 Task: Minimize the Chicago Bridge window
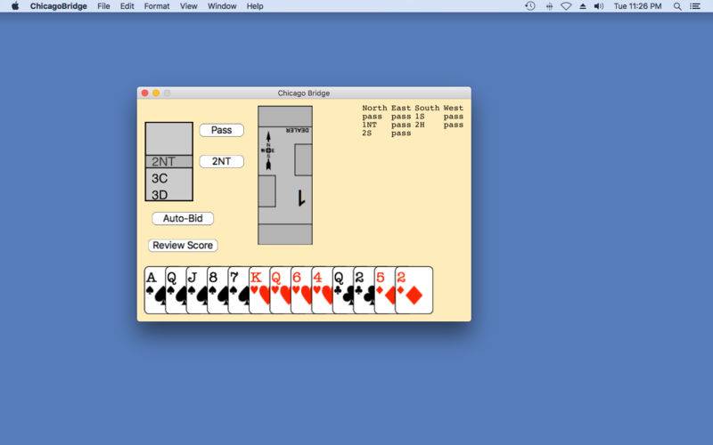(x=156, y=93)
